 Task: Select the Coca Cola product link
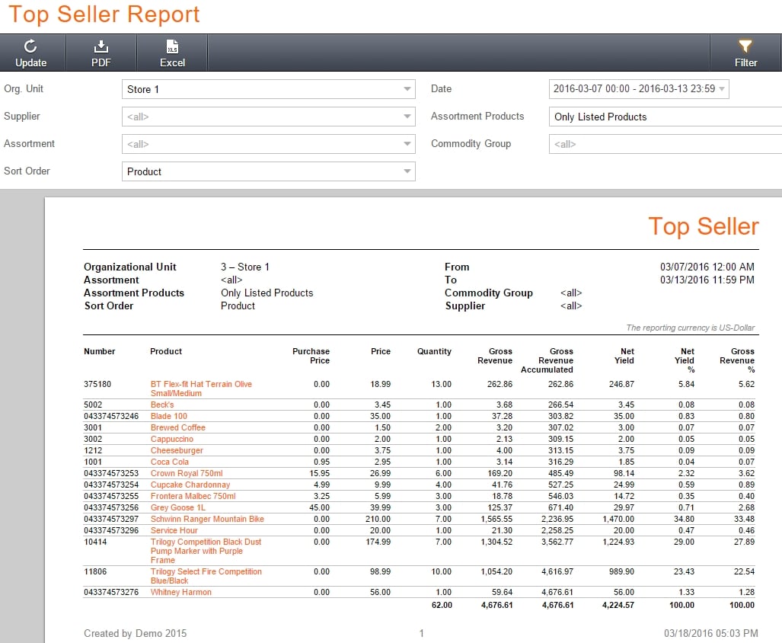168,462
